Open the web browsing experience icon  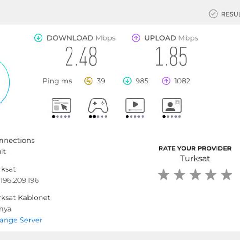coord(61,106)
